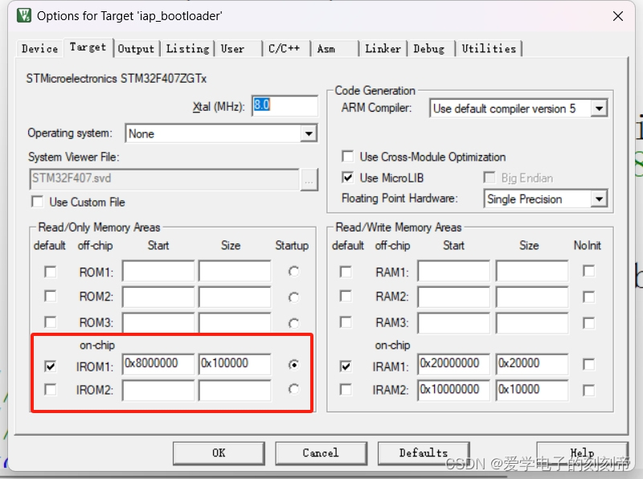
Task: Click the IROM1 Start field 0x8000000
Action: pos(158,364)
